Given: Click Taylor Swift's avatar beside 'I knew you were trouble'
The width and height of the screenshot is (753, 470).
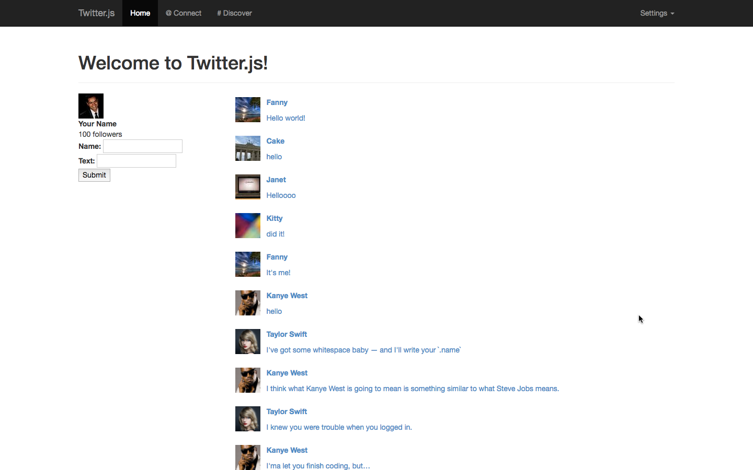Looking at the screenshot, I should [x=248, y=419].
